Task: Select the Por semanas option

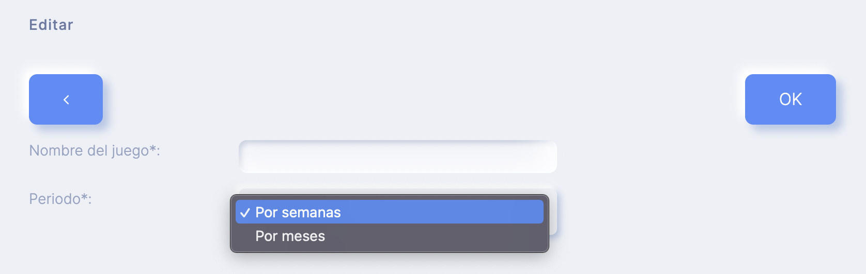Action: (390, 212)
